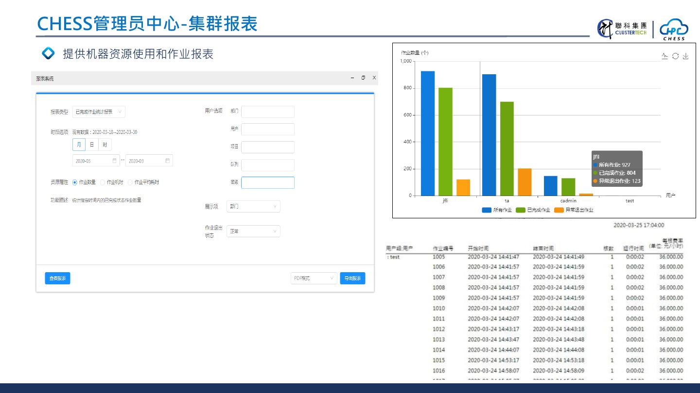Select the 作业平均耗时 radio button
The image size is (700, 393).
[130, 182]
